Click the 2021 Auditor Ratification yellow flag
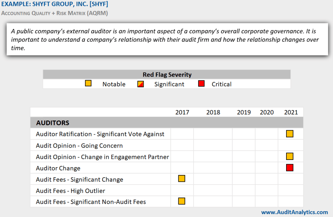The width and height of the screenshot is (333, 217). pos(290,134)
